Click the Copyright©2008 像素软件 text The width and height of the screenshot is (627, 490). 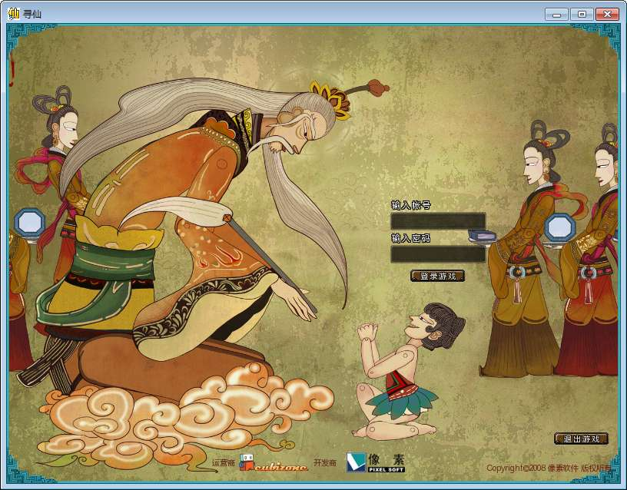coord(549,468)
